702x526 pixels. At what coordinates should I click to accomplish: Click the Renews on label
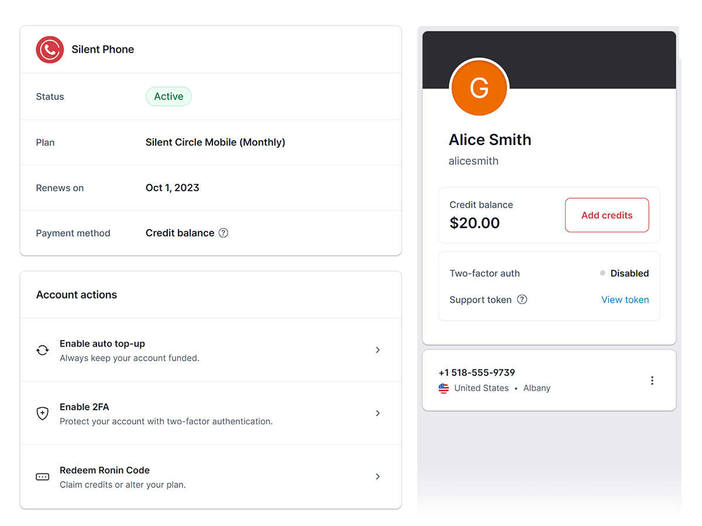pos(60,188)
